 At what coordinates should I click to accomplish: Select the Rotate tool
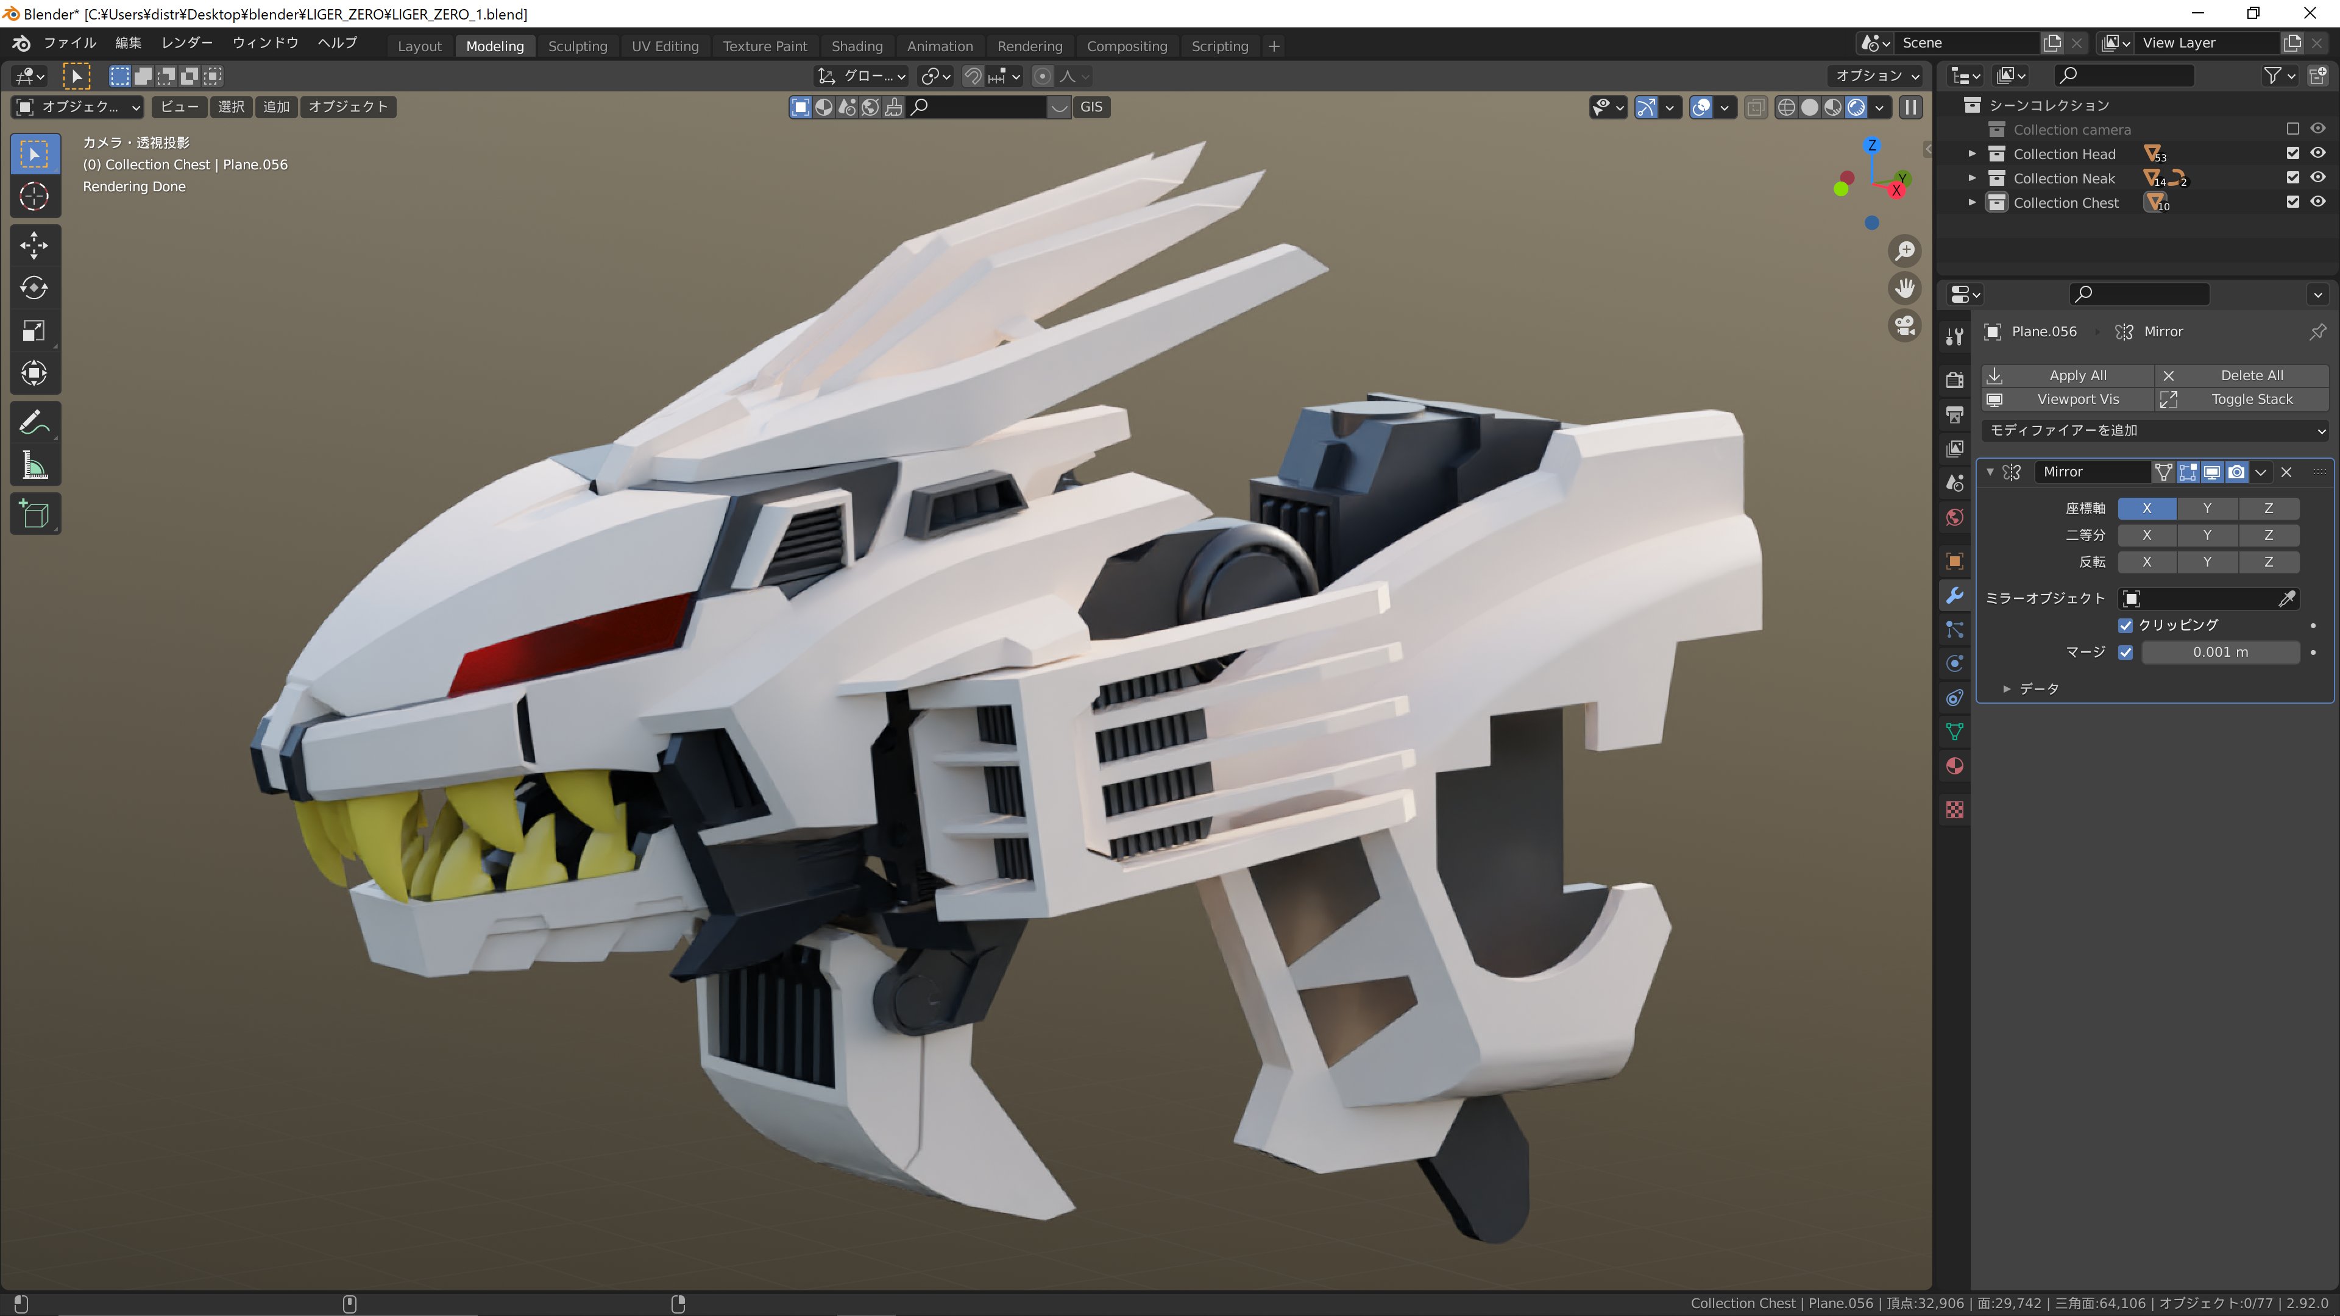point(35,288)
